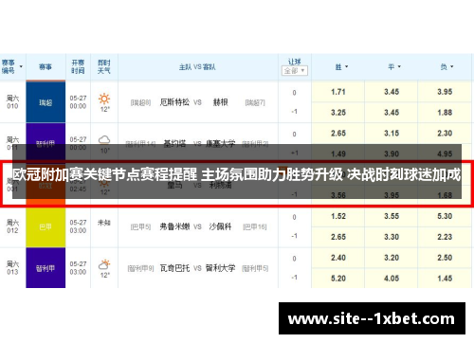Viewport: 474px width, 343px height.
Task: Sort by the 平 column arrow
Action: pos(399,66)
